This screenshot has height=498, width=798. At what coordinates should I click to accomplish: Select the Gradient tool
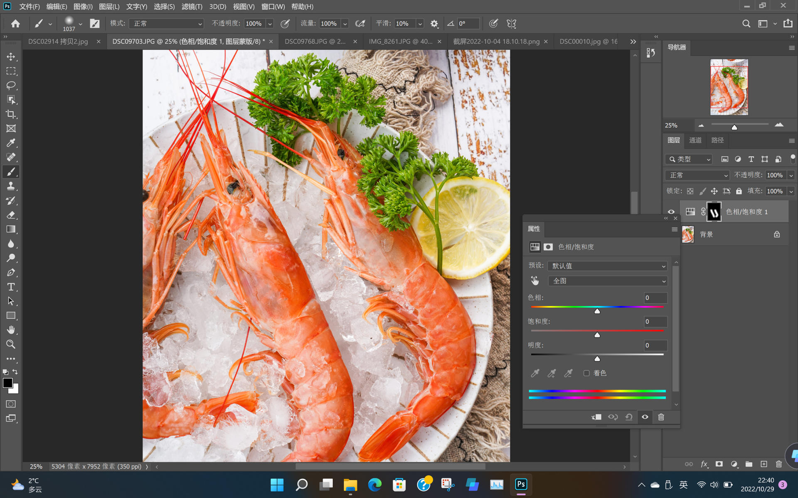coord(11,229)
